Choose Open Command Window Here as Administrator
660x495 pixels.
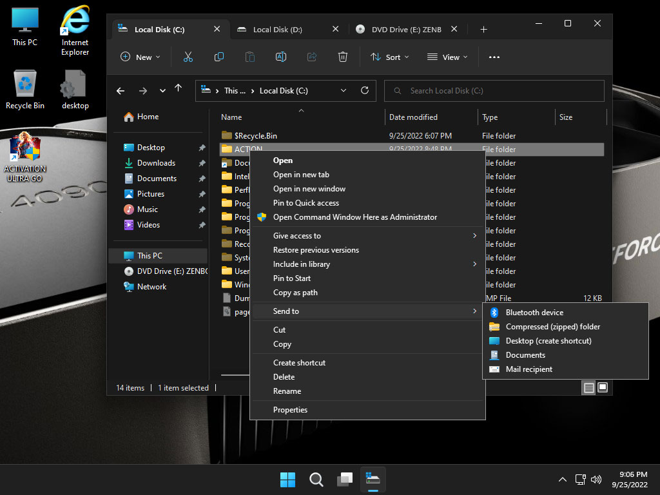click(x=368, y=217)
